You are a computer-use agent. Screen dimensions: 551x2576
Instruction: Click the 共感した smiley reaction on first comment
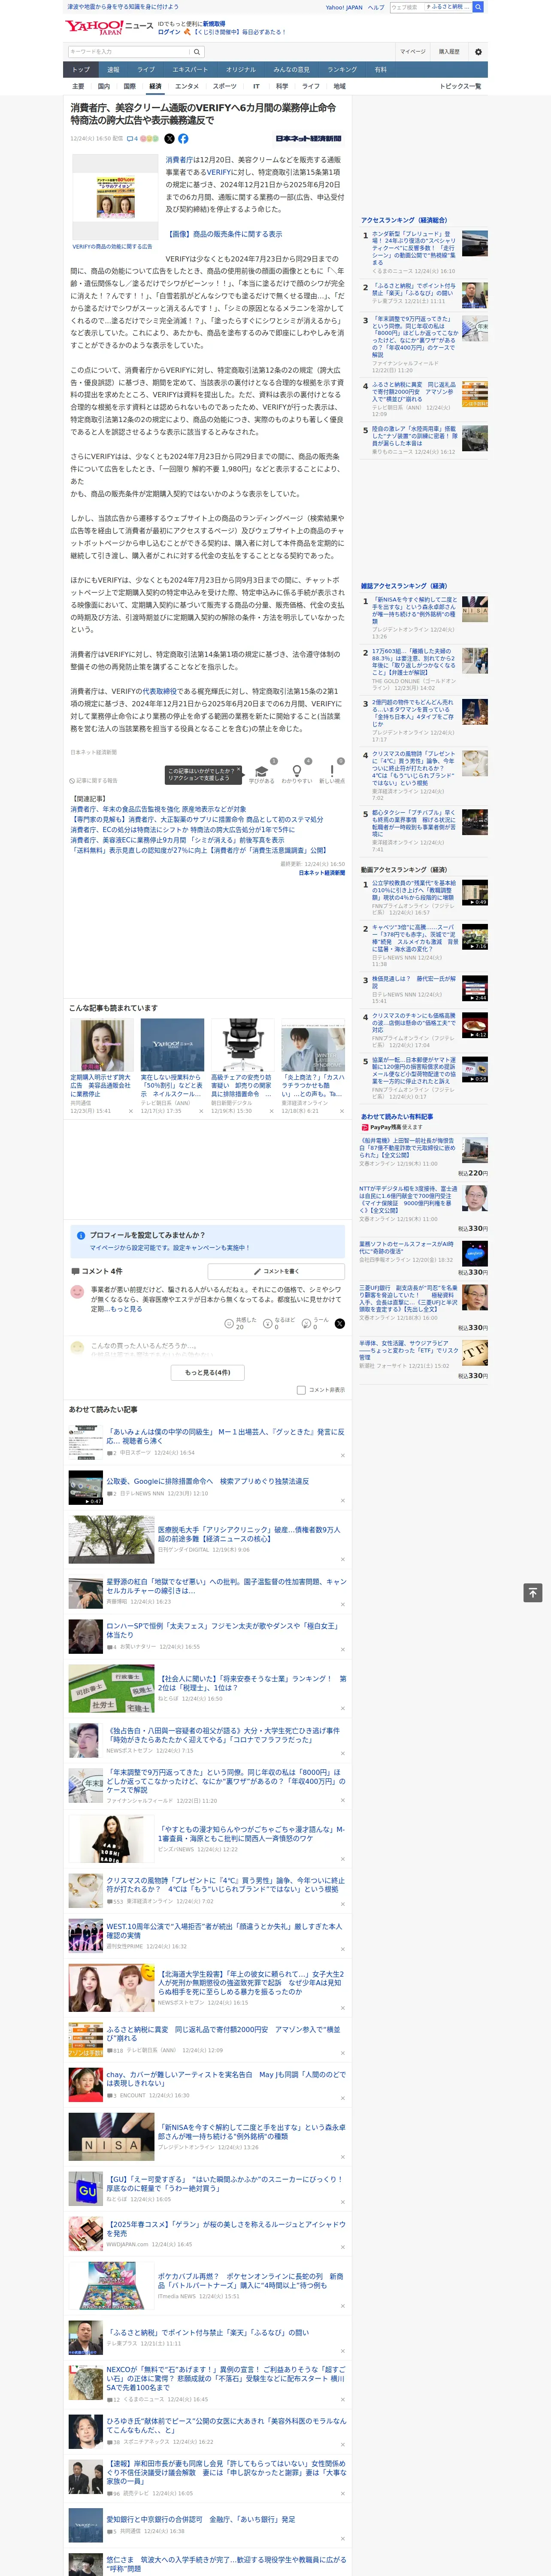pyautogui.click(x=229, y=1323)
